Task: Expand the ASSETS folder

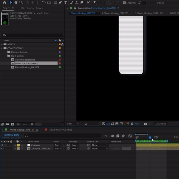Action: [1, 44]
